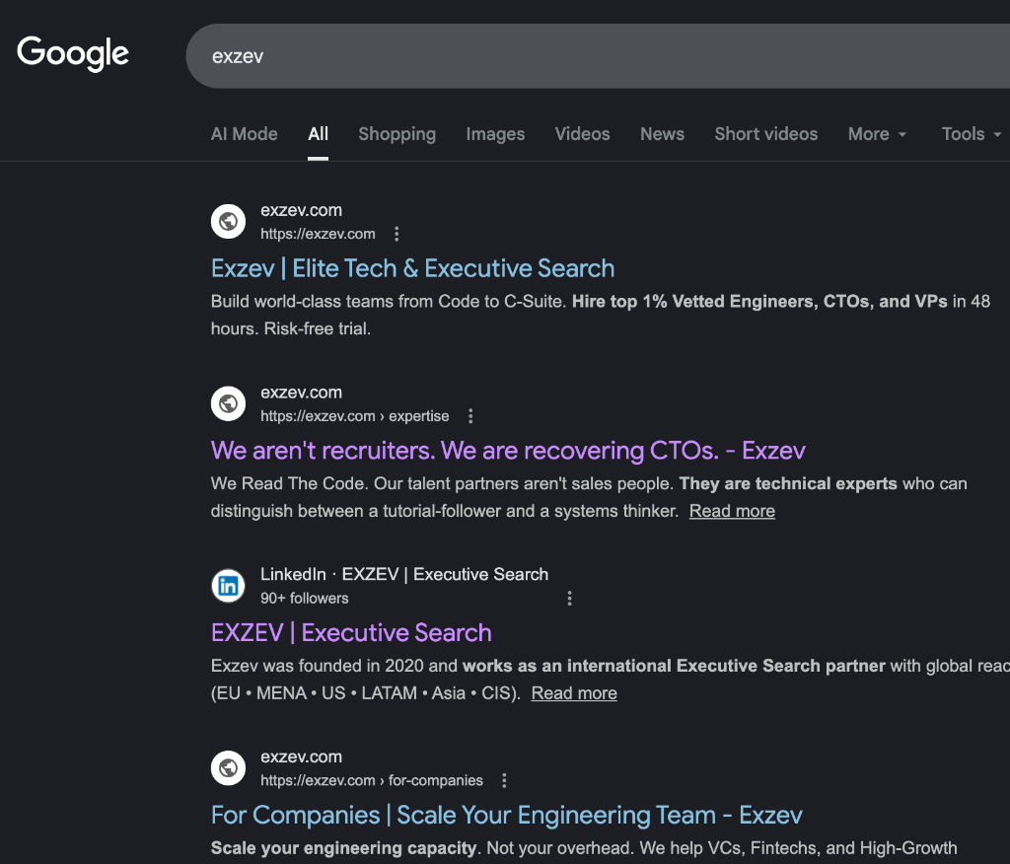Select the Short videos tab
The height and width of the screenshot is (864, 1010).
click(x=765, y=134)
